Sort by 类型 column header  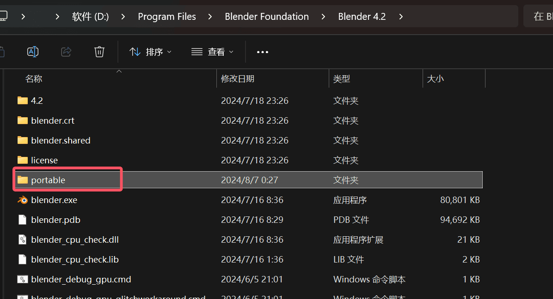click(x=342, y=79)
